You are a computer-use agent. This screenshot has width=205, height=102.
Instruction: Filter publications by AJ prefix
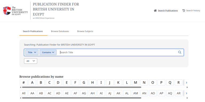click(x=110, y=93)
